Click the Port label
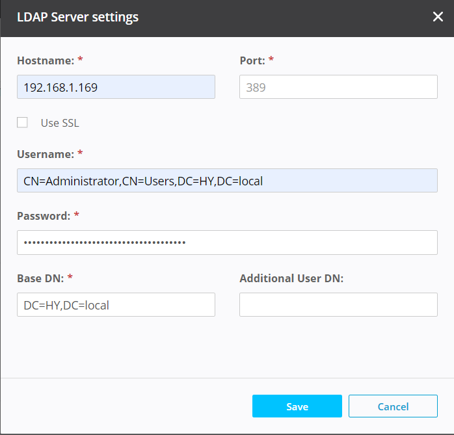The width and height of the screenshot is (454, 435). pos(252,60)
